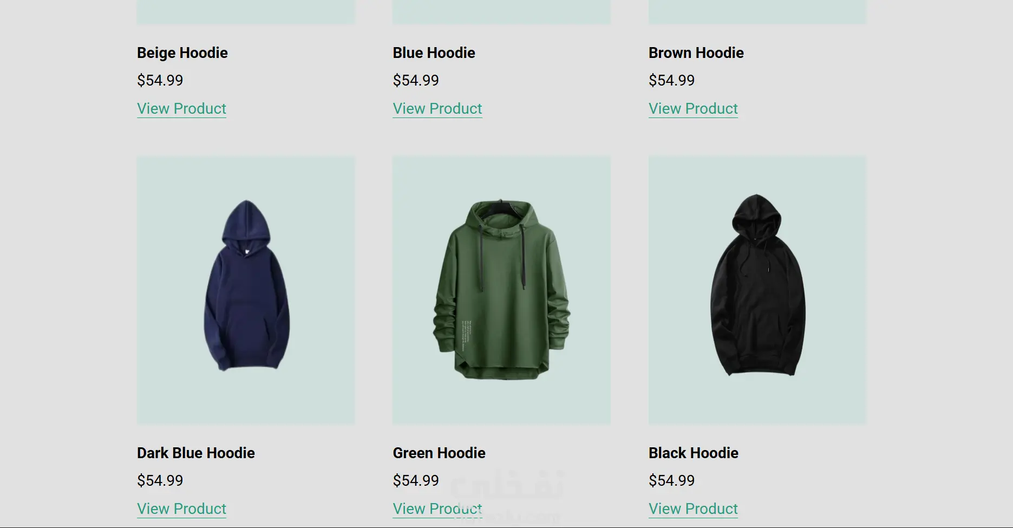Click the Black Hoodie $54.99 price

click(x=671, y=480)
